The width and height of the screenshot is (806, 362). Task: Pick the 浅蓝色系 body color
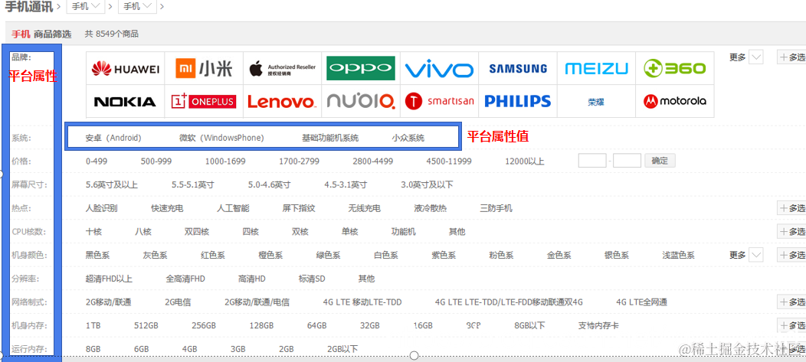point(679,255)
